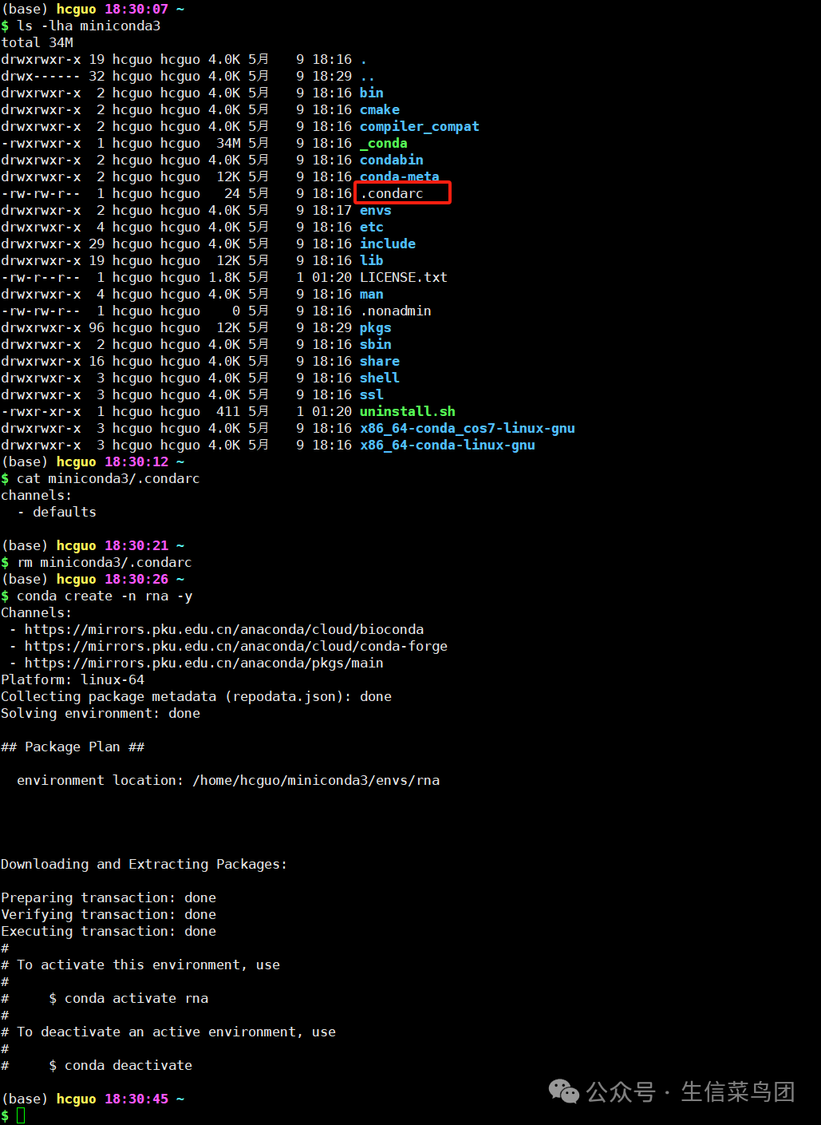Click the "$ conda deactivate" hint
The image size is (821, 1125).
coord(120,1065)
